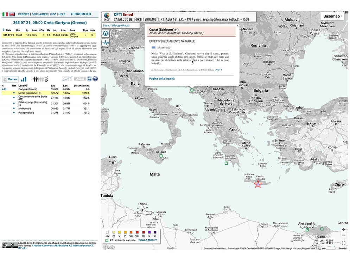Viewport: 350px width, 262px height.
Task: Click the XI dark purple legend swatch
Action: coord(155,232)
